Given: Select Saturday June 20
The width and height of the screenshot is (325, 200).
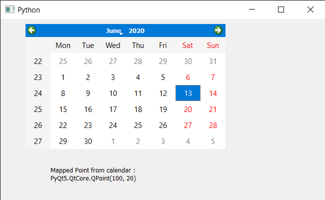Looking at the screenshot, I should click(x=188, y=109).
